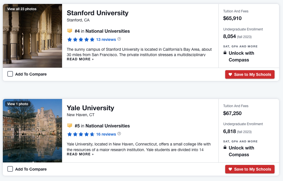This screenshot has width=283, height=181.
Task: Expand READ MORE for Yale description
Action: (x=80, y=154)
